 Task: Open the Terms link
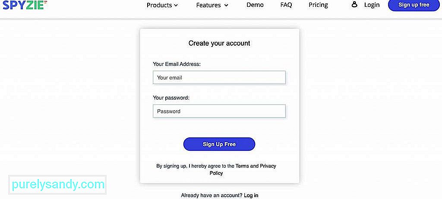coord(243,166)
